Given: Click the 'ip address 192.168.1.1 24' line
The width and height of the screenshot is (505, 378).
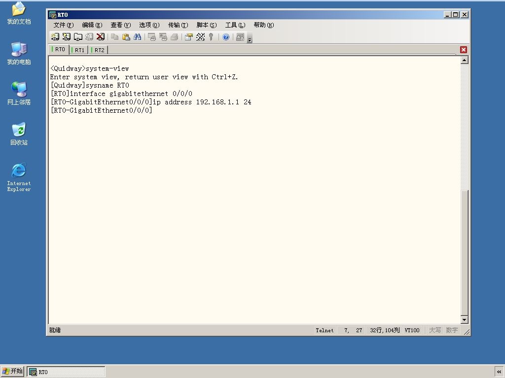Looking at the screenshot, I should 151,102.
